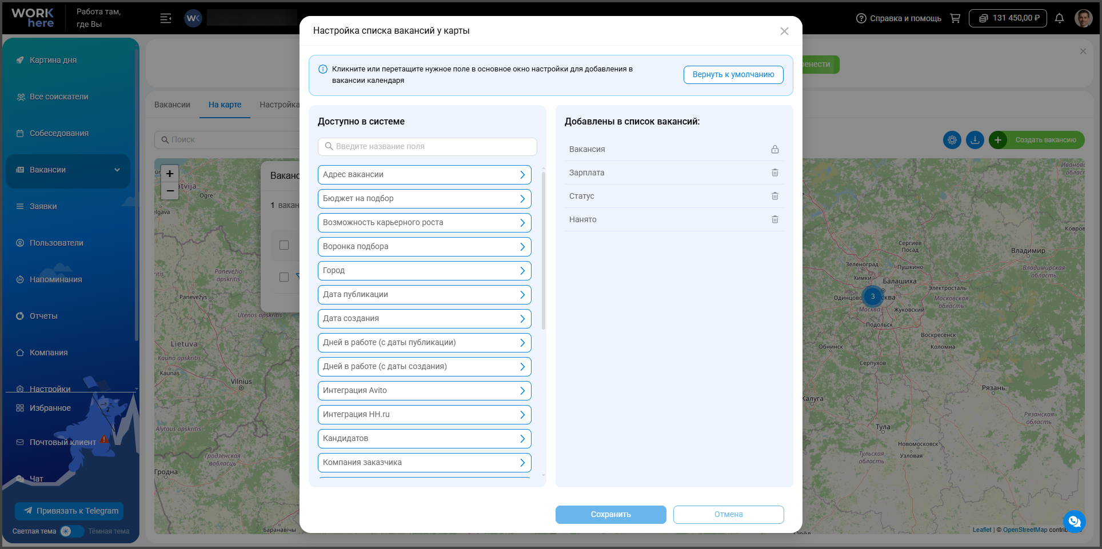
Task: Delete the Нанято field from the list
Action: [775, 219]
